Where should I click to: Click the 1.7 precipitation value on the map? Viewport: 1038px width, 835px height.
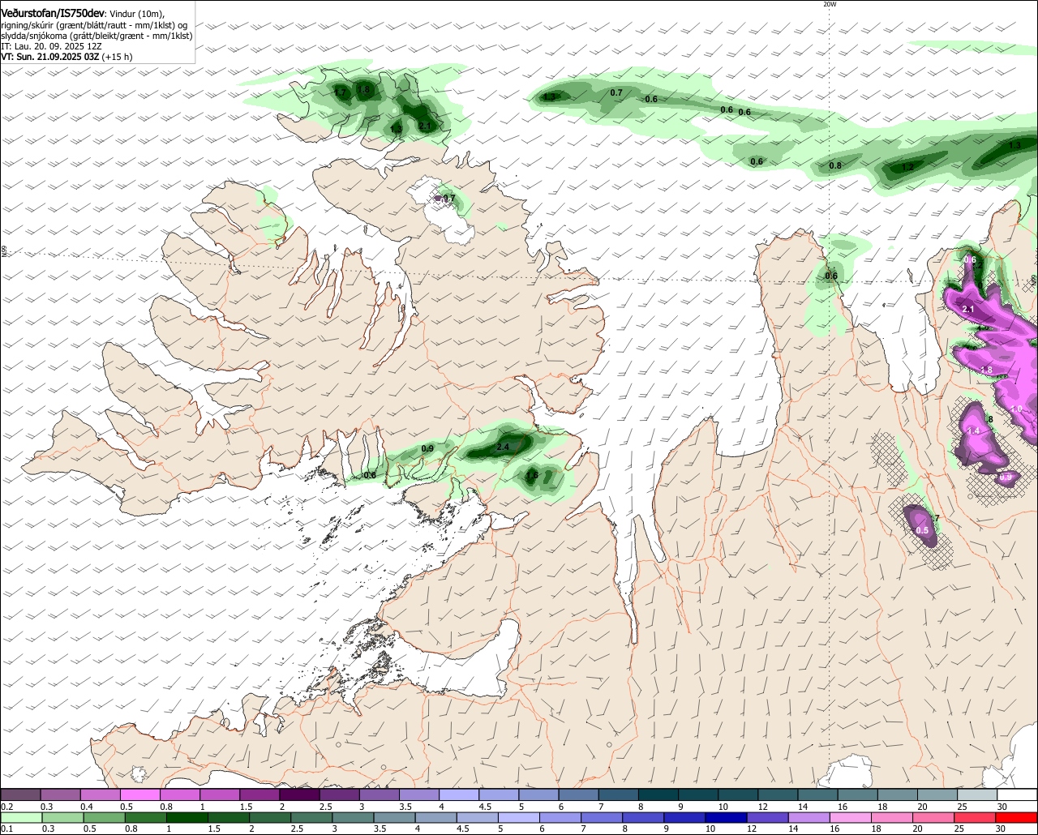pyautogui.click(x=341, y=93)
